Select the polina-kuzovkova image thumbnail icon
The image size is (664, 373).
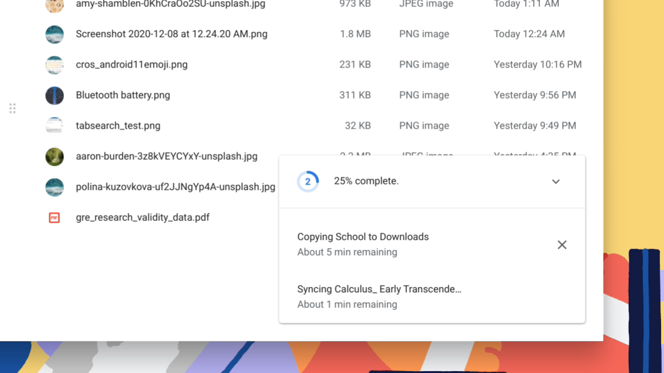[x=54, y=187]
